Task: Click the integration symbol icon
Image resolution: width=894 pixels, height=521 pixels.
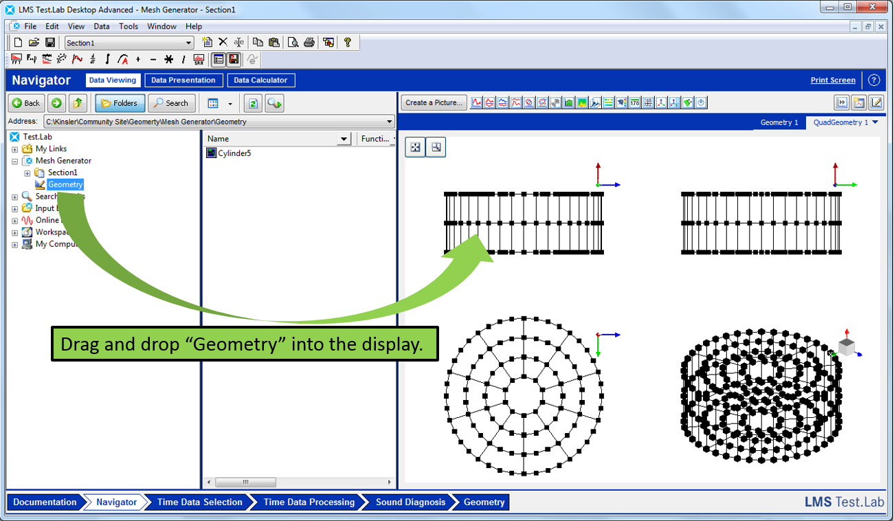Action: [108, 60]
